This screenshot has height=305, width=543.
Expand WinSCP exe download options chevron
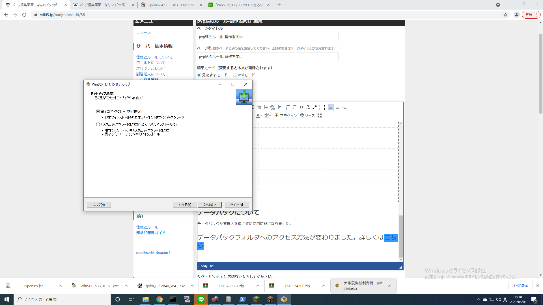point(126,286)
